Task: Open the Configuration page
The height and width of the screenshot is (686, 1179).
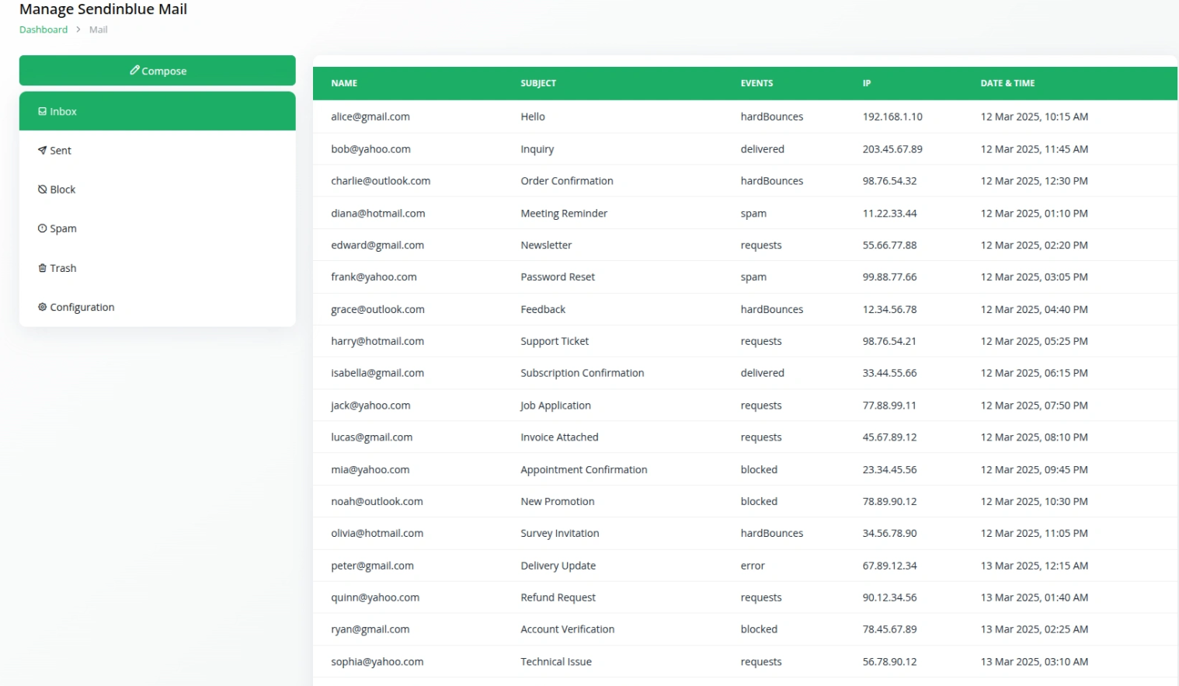Action: [157, 307]
